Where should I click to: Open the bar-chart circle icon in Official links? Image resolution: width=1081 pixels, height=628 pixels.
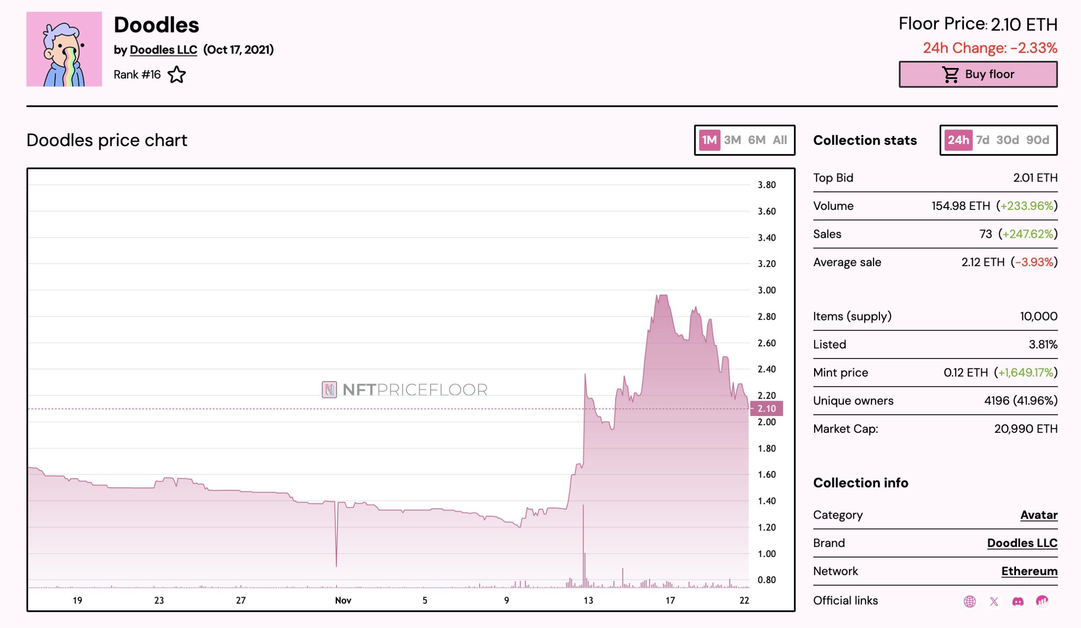[x=1043, y=601]
